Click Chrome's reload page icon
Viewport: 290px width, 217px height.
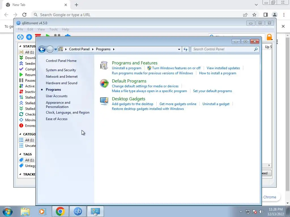click(x=24, y=15)
